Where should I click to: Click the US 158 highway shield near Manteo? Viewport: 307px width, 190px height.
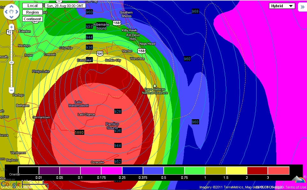coord(142,51)
